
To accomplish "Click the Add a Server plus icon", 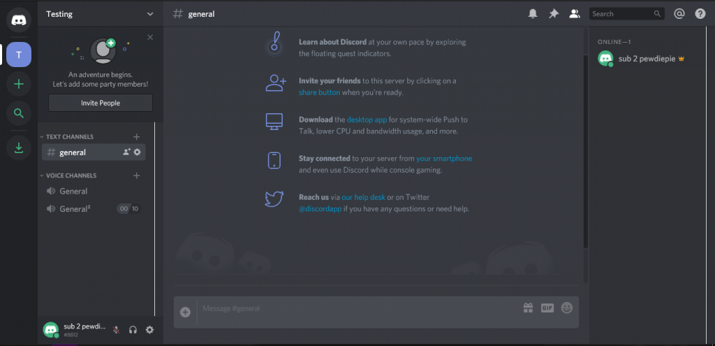I will (x=19, y=84).
